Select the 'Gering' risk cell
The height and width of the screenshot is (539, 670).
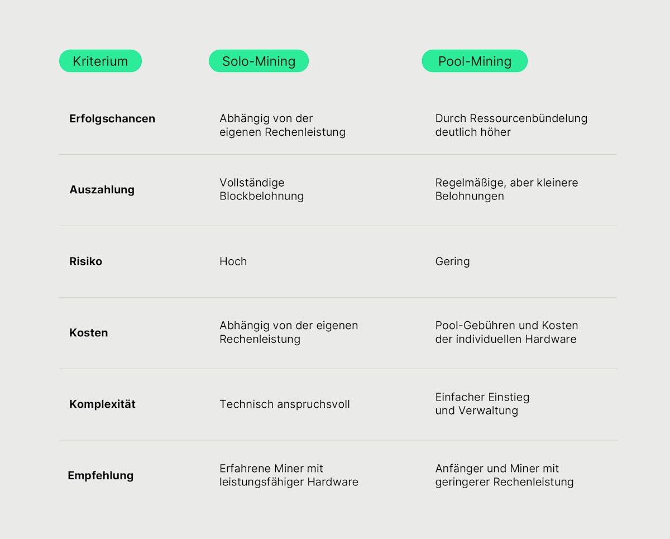(452, 261)
